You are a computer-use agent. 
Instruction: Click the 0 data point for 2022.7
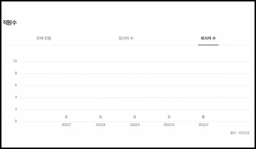(66, 117)
